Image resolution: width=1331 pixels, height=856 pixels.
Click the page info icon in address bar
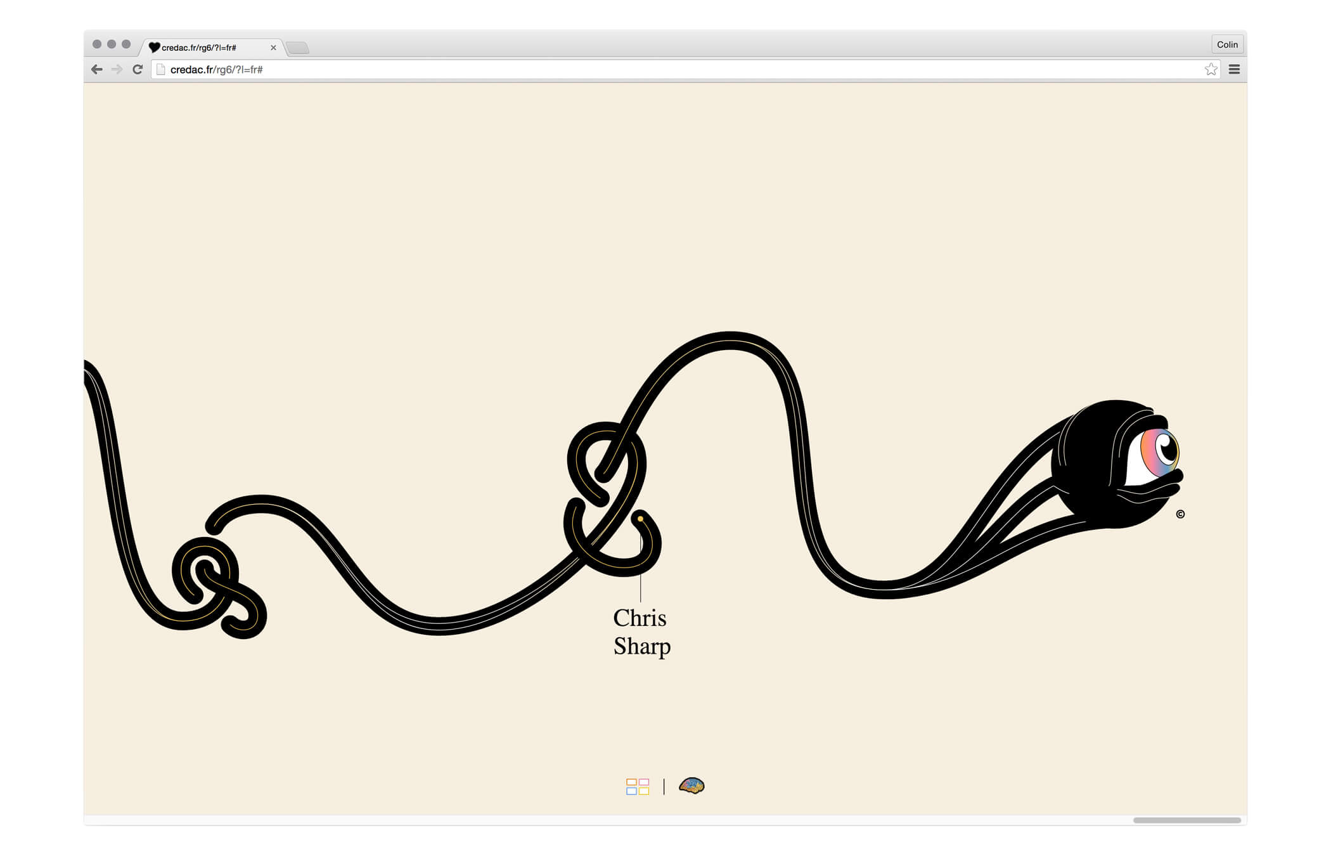pos(160,70)
